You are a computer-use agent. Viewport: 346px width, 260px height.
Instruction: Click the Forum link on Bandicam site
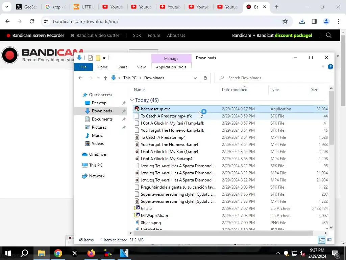coord(154,35)
